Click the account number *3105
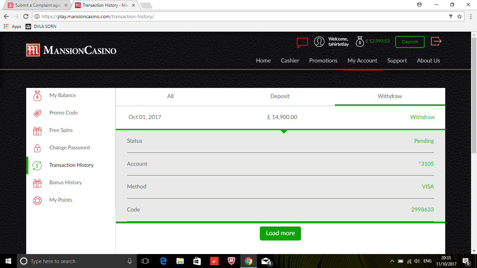 coord(426,164)
